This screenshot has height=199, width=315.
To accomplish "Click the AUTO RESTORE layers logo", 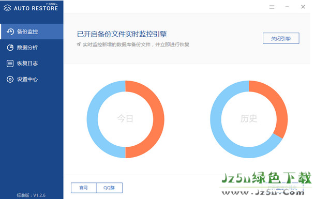I will 7,8.
